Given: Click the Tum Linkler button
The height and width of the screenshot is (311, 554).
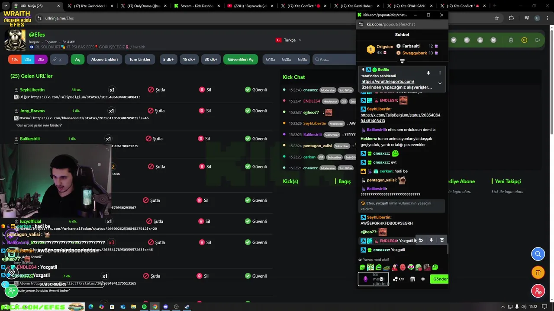Looking at the screenshot, I should [140, 59].
